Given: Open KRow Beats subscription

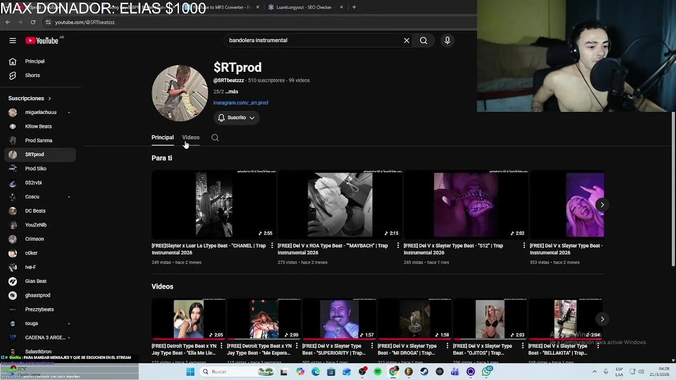Looking at the screenshot, I should (x=40, y=127).
